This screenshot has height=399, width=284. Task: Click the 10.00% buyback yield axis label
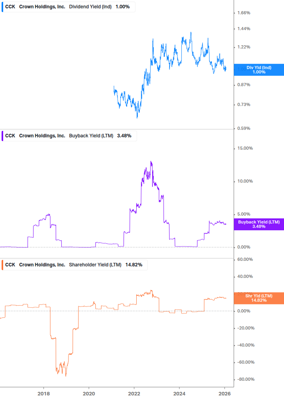tap(245, 181)
